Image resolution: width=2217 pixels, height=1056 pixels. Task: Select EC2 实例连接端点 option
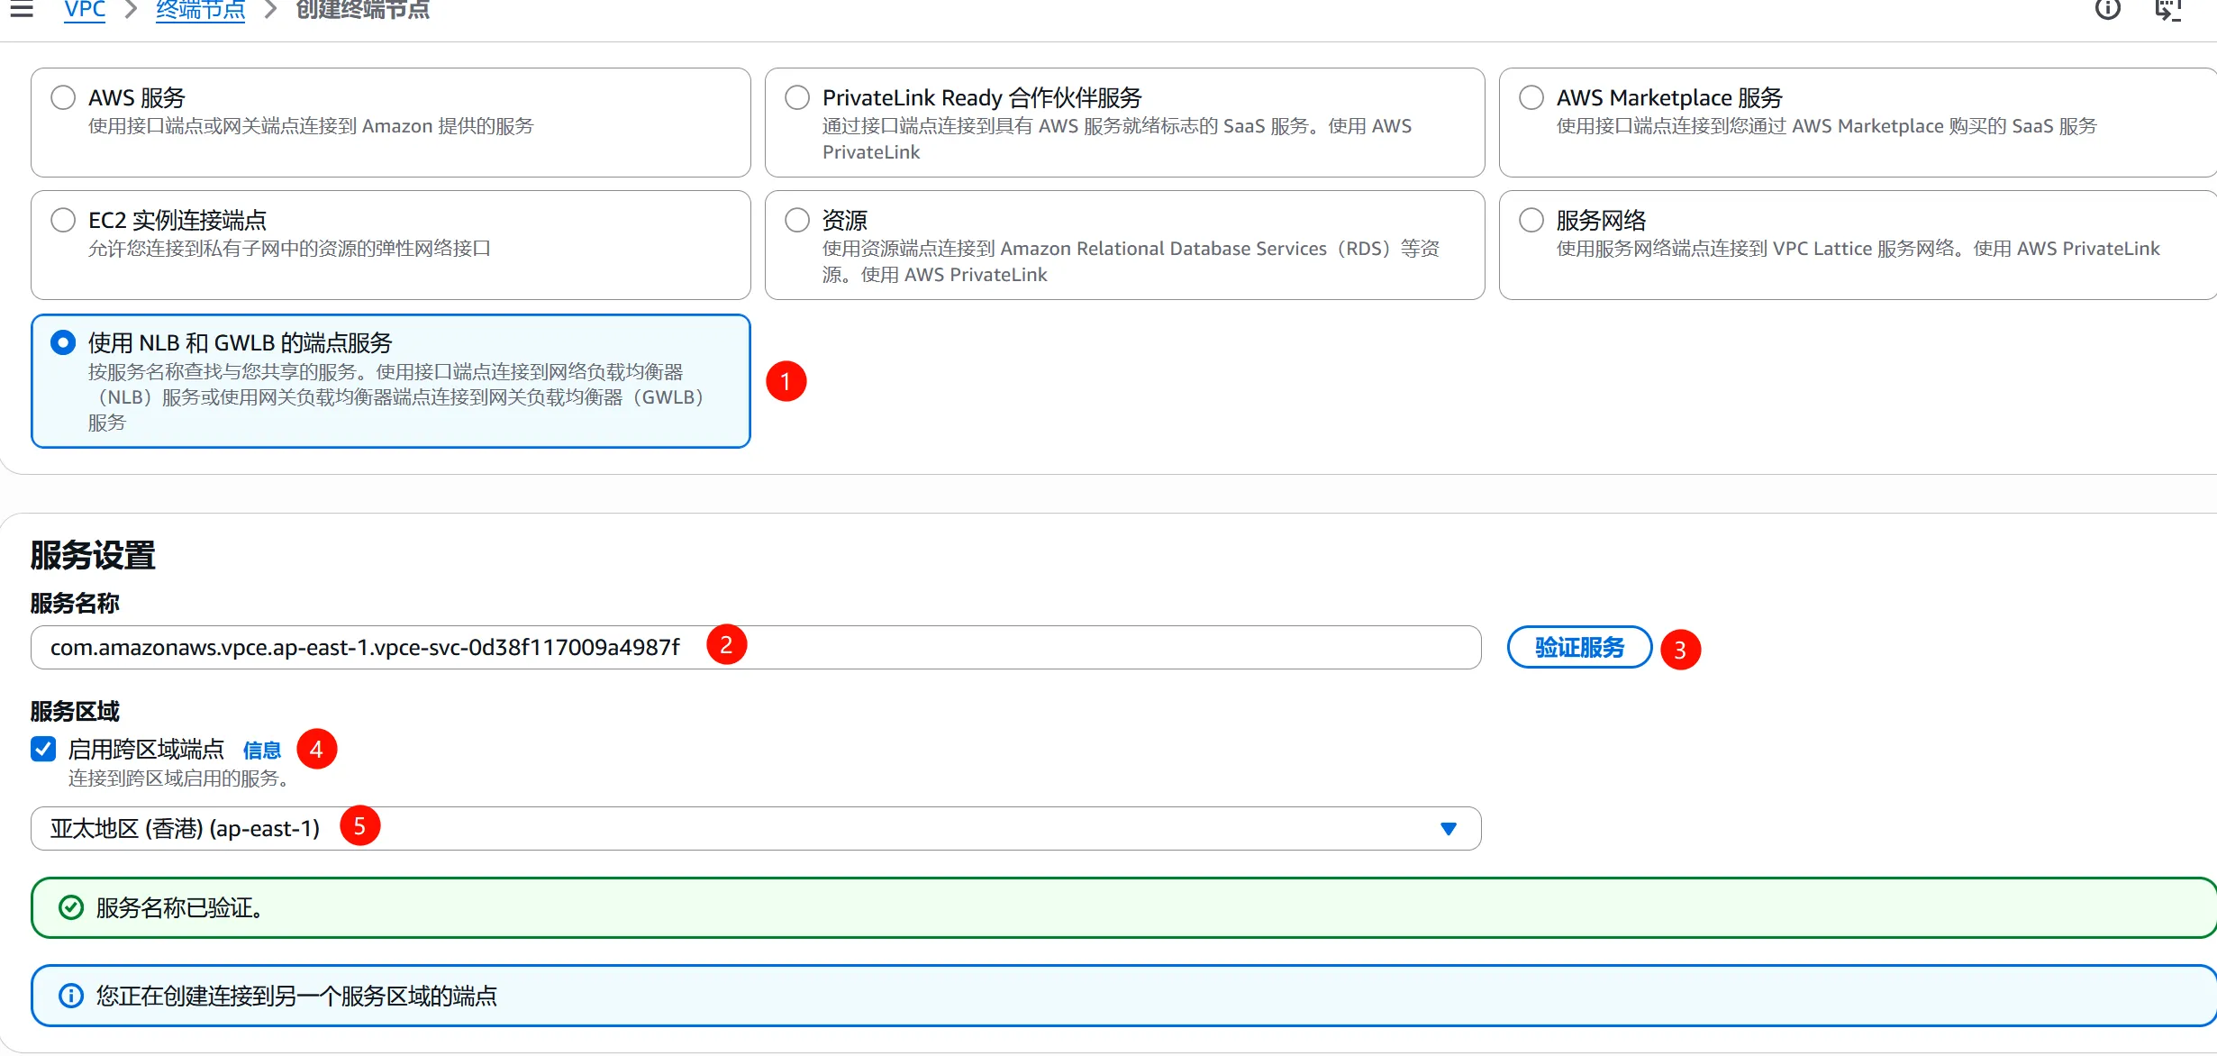[x=63, y=220]
